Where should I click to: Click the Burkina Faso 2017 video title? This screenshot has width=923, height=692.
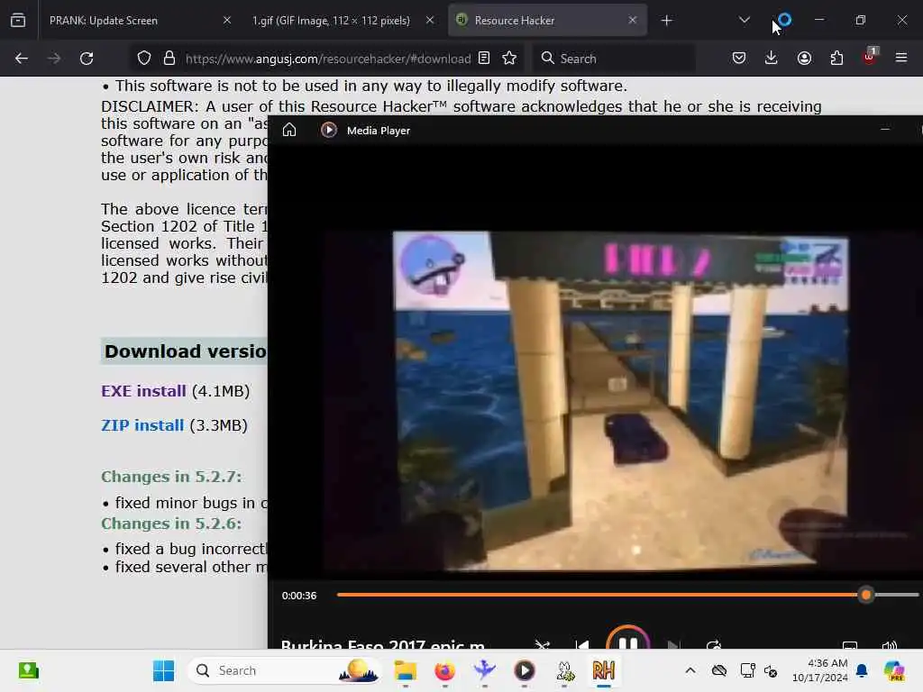coord(382,643)
